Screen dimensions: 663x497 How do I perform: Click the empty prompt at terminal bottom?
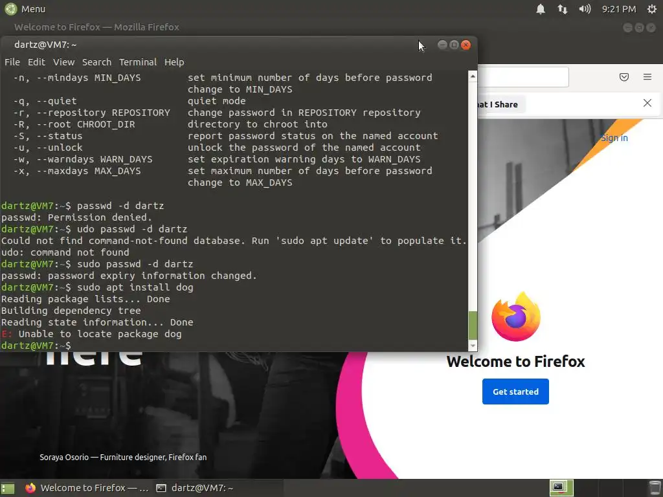tap(36, 346)
